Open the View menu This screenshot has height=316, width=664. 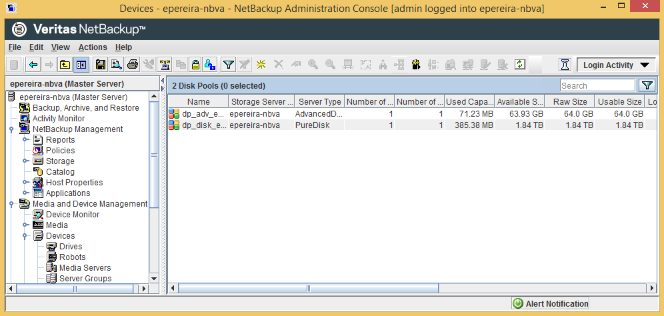pyautogui.click(x=61, y=47)
